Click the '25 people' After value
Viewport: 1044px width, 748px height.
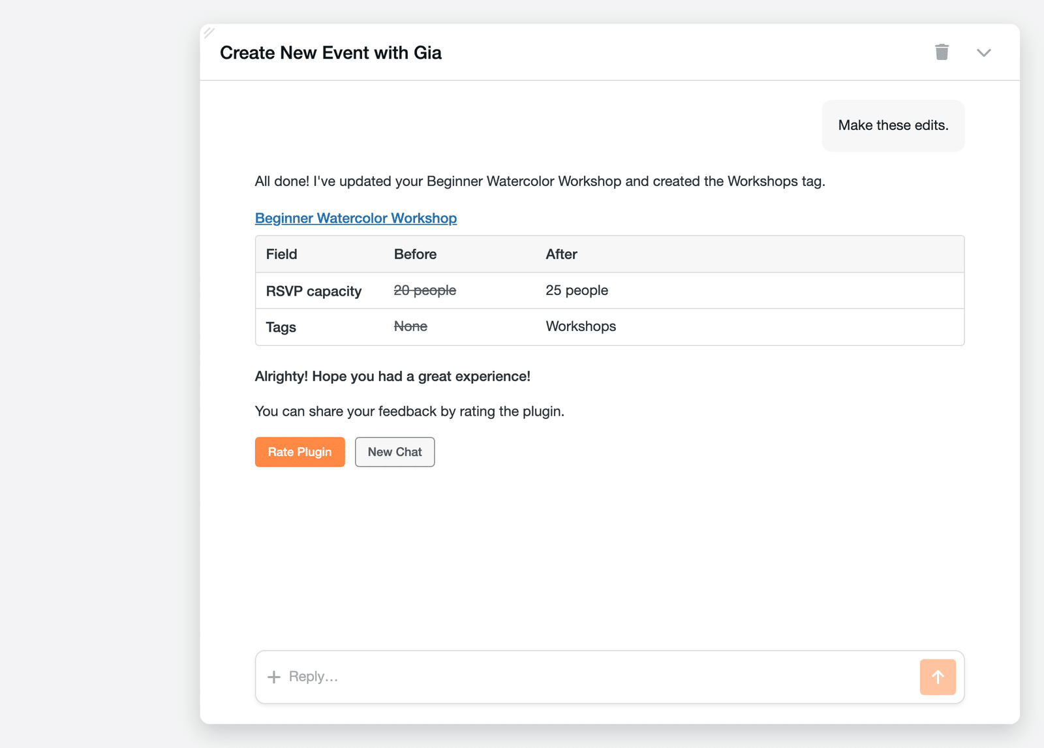click(577, 290)
